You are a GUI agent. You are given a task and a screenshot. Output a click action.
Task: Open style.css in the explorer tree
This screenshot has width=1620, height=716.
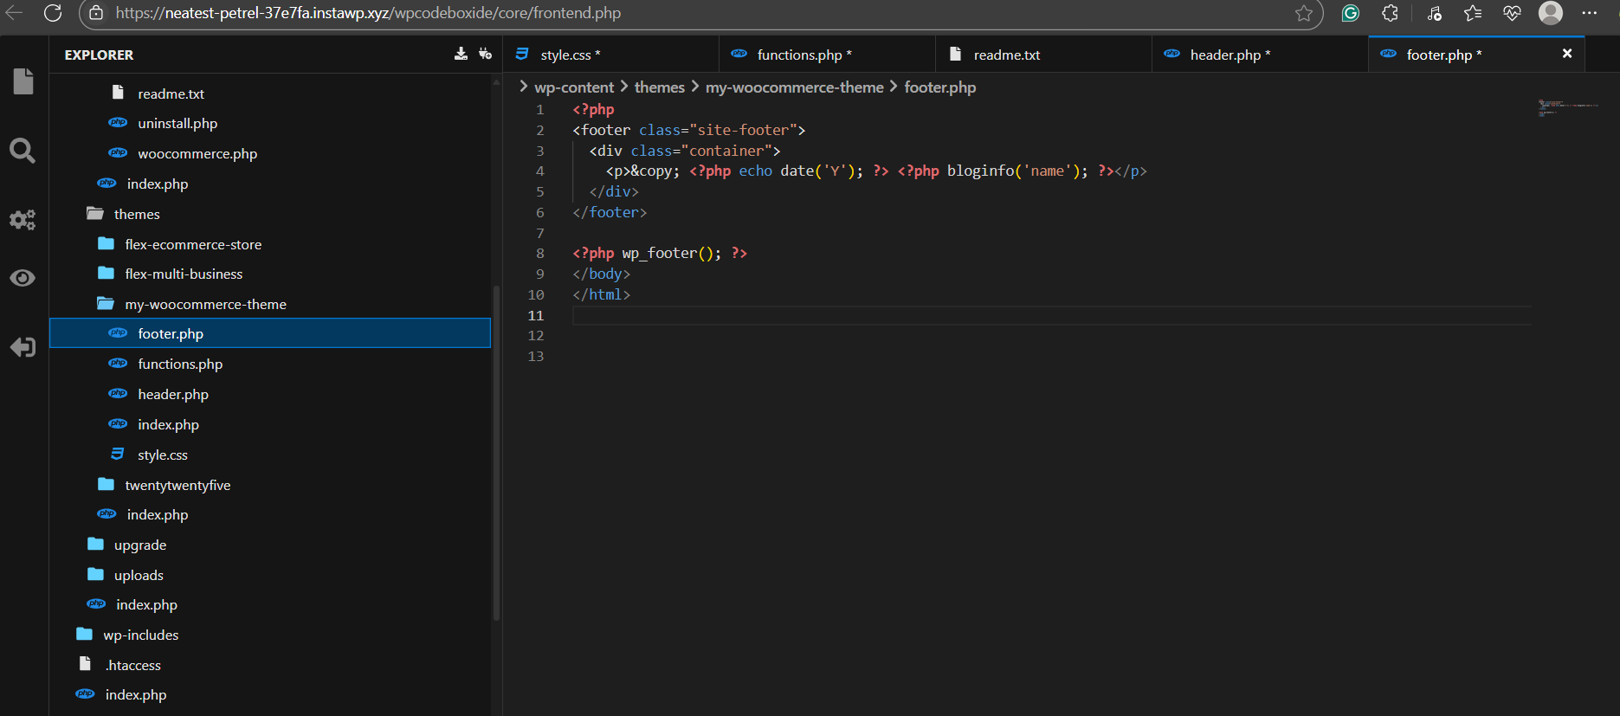click(x=163, y=455)
